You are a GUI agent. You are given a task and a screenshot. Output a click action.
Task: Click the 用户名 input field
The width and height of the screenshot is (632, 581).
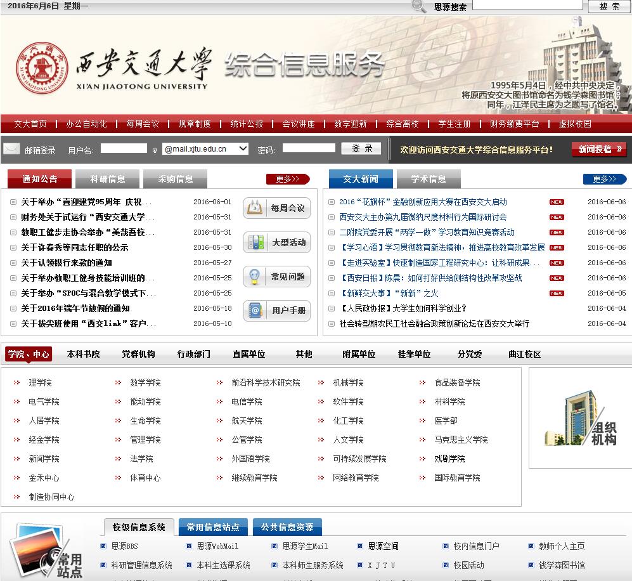tap(124, 148)
